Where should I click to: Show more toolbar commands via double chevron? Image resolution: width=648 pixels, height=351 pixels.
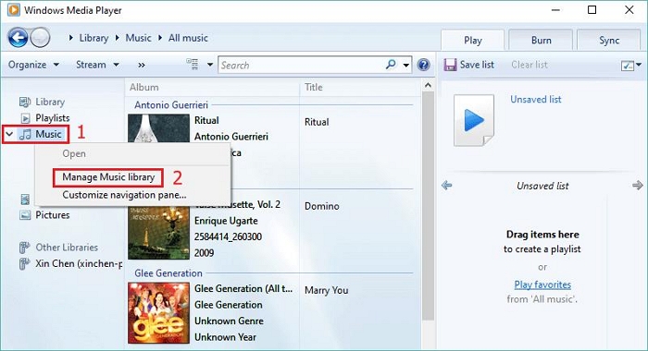click(x=142, y=66)
